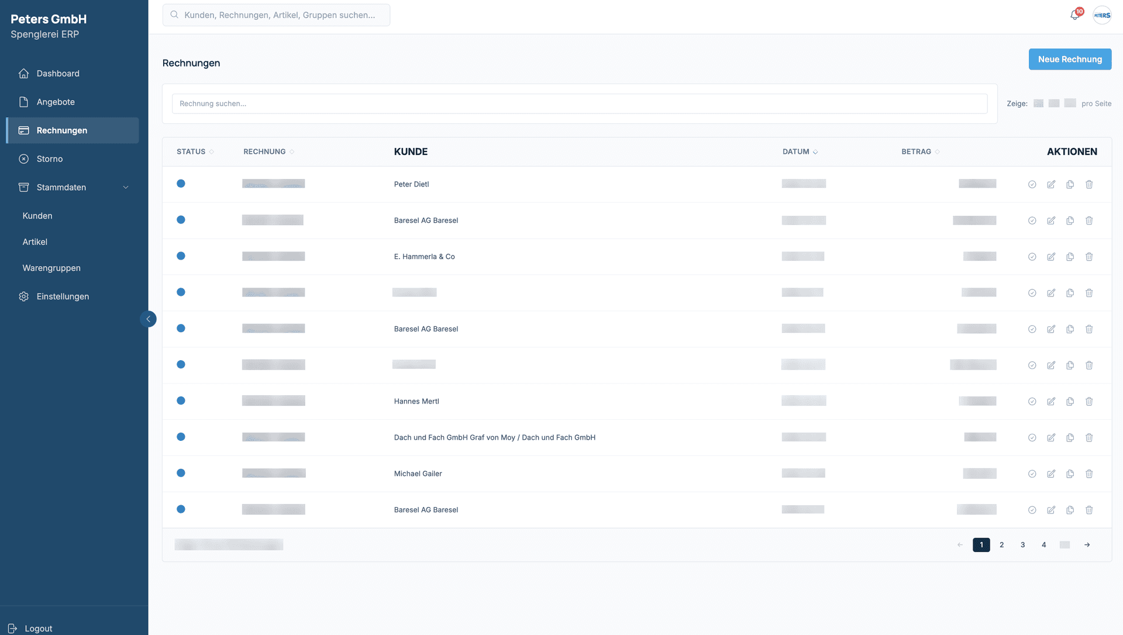Copy the E. Hammerla & Co invoice
Screen dimensions: 1123x635
1070,257
